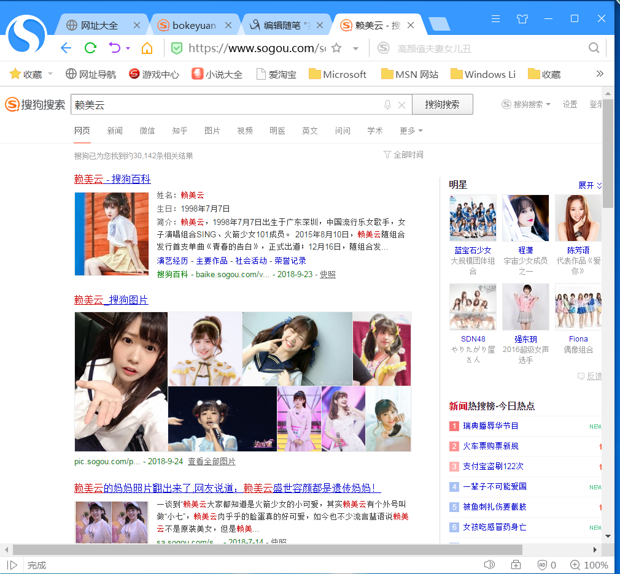The image size is (620, 574).
Task: Click the Sogou browser logo
Action: tap(26, 34)
